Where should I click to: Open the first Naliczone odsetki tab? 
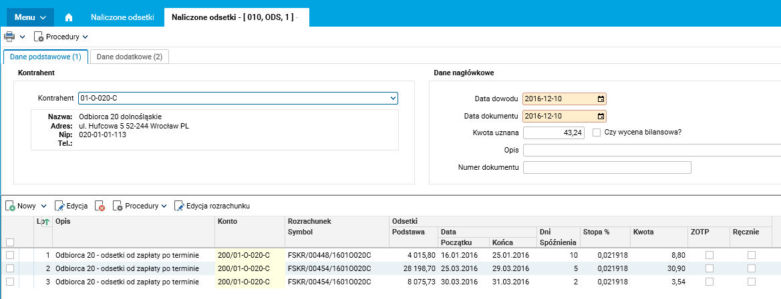coord(122,17)
